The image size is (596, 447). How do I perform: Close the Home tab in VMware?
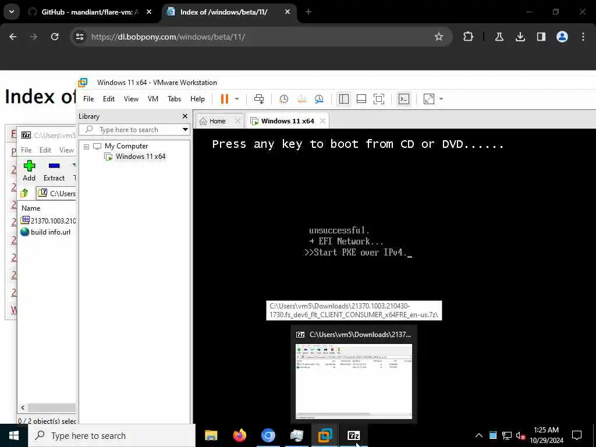click(x=237, y=121)
